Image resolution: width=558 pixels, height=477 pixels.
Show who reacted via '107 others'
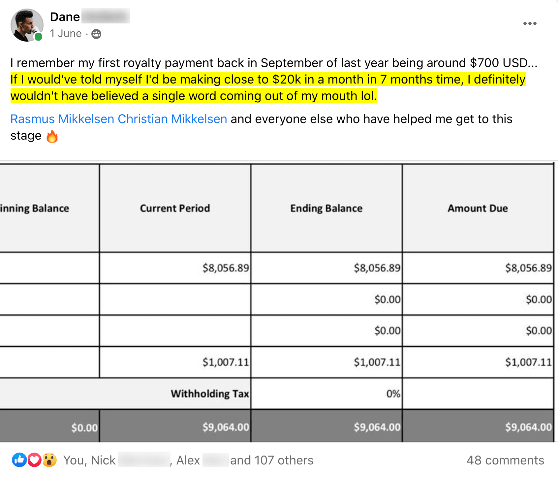point(272,460)
